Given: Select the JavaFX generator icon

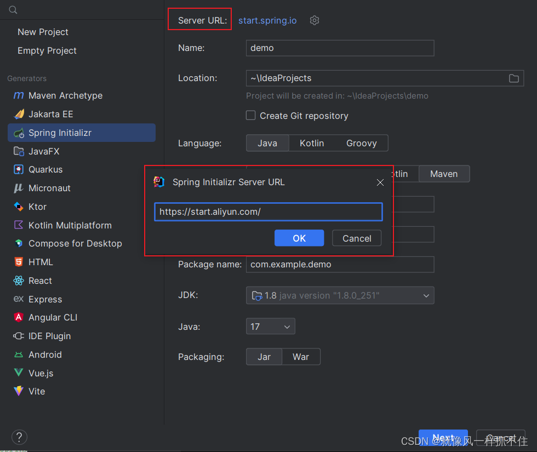Looking at the screenshot, I should click(19, 151).
